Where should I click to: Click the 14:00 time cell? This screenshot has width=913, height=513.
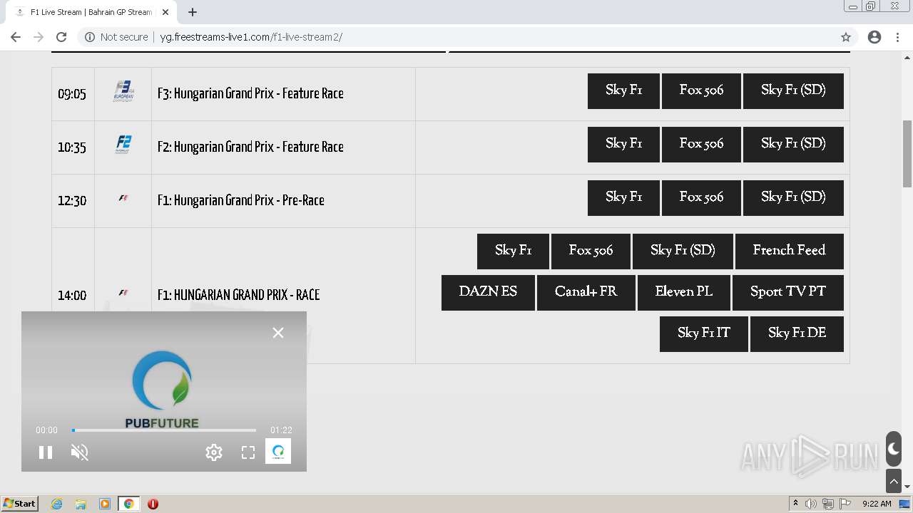pos(72,296)
